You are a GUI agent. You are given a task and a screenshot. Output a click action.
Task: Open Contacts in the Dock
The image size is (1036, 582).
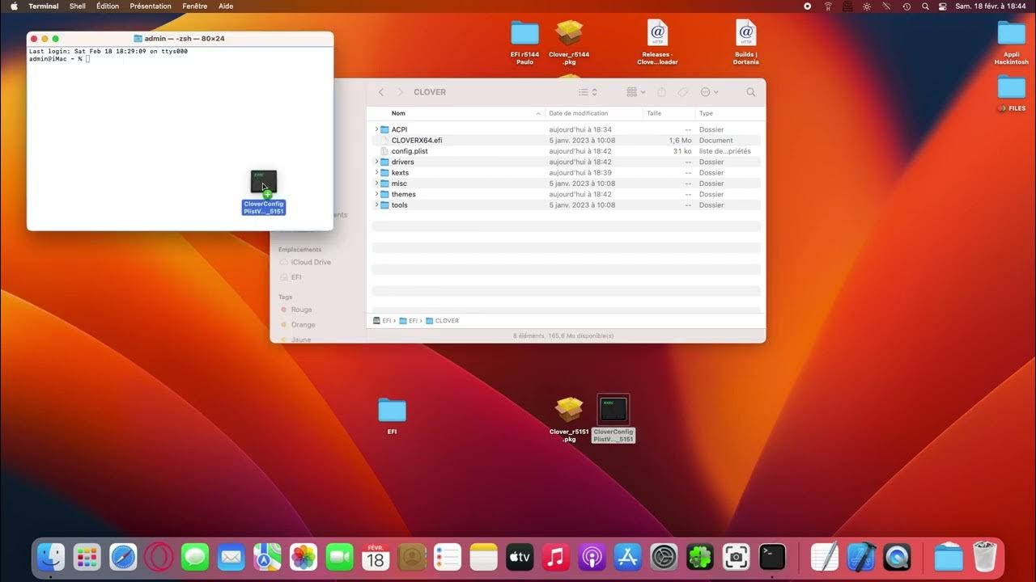point(411,556)
